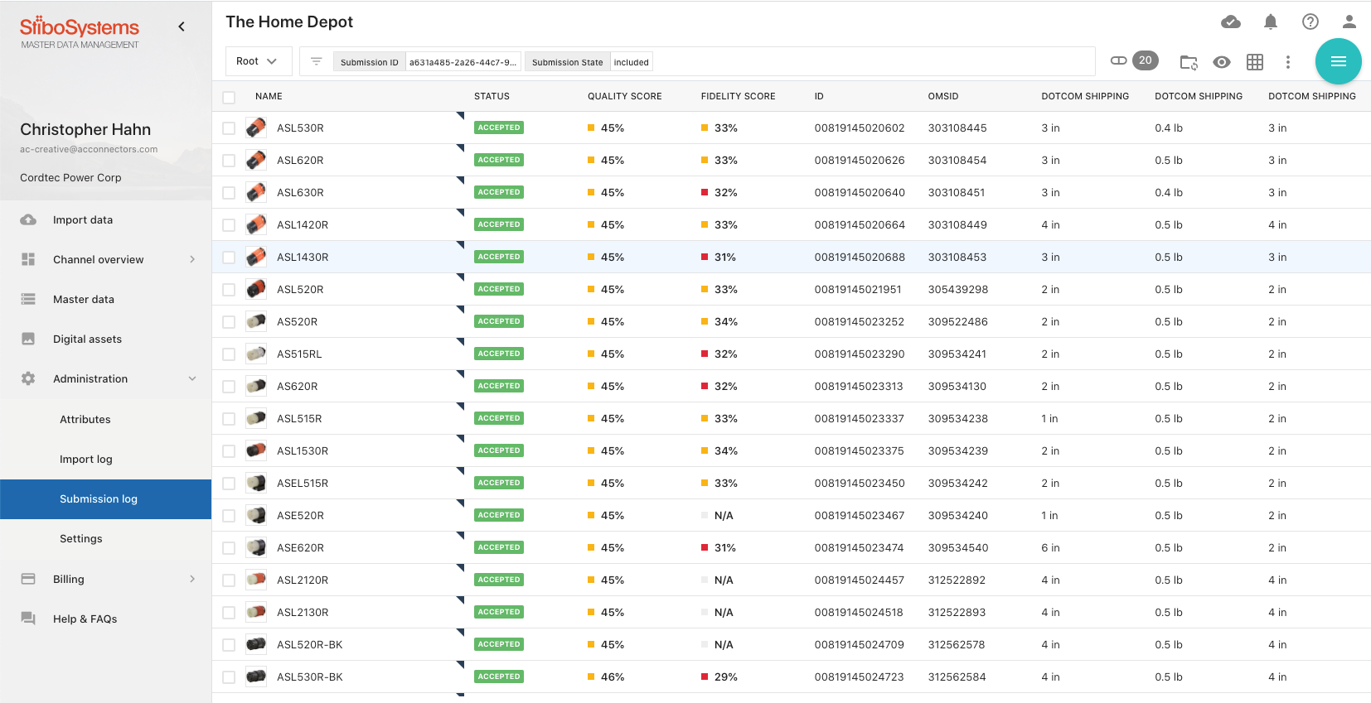Open the Root dropdown
1371x703 pixels.
pyautogui.click(x=259, y=61)
